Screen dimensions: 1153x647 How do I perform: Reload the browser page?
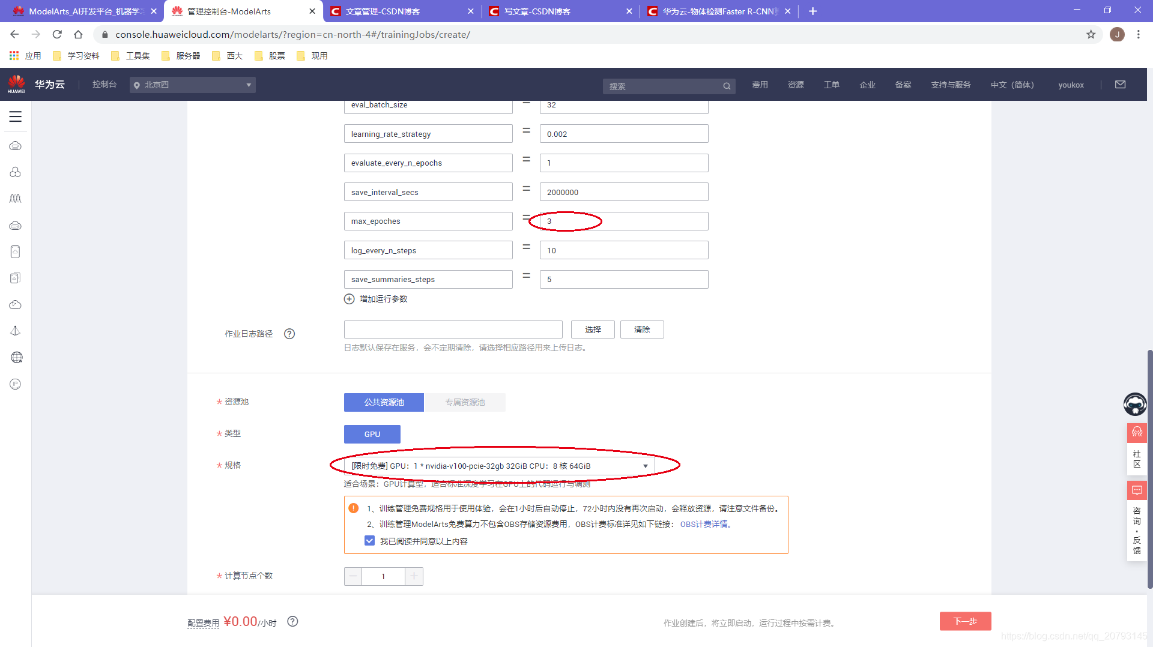coord(57,34)
